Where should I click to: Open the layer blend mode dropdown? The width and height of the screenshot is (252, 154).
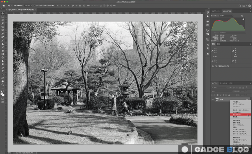click(222, 91)
